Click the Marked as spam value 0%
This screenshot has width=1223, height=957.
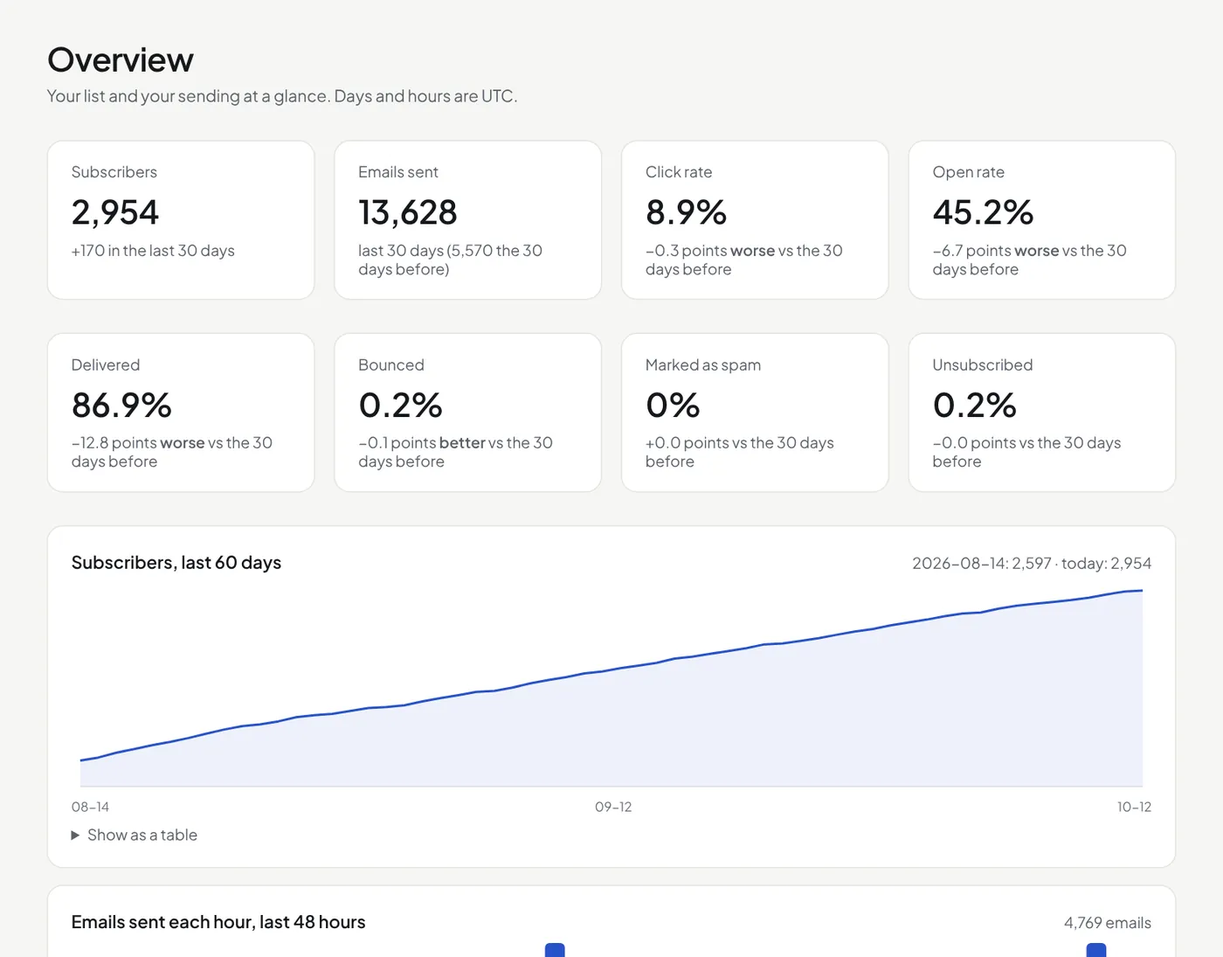673,405
